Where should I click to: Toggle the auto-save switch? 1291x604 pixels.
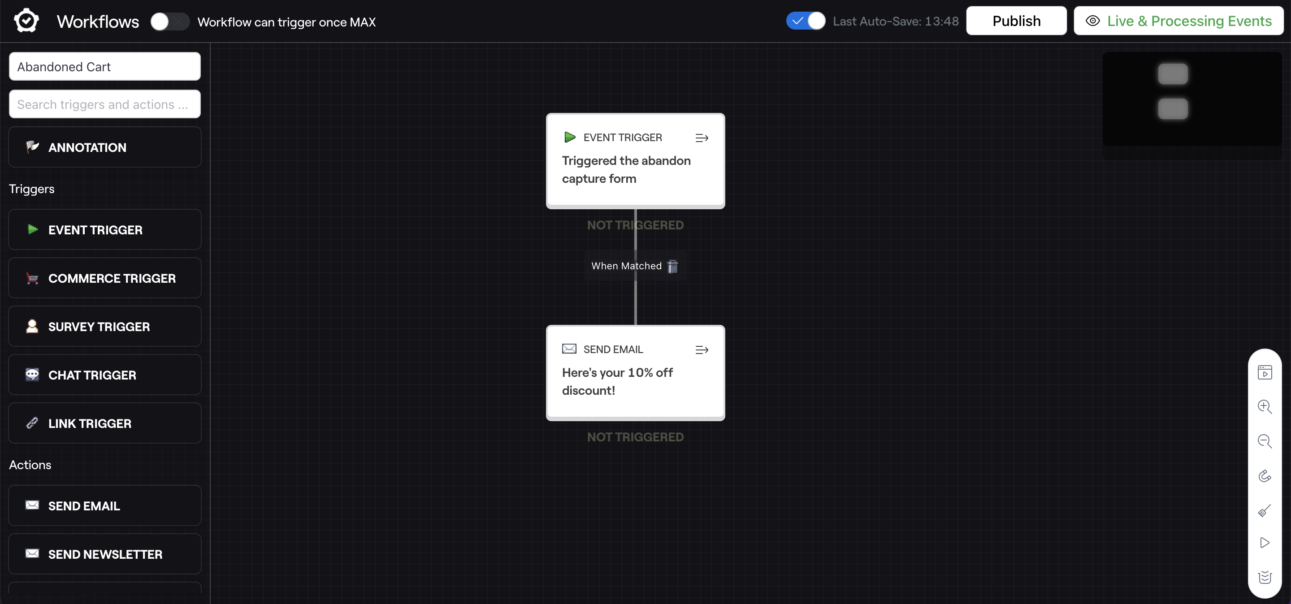point(806,21)
